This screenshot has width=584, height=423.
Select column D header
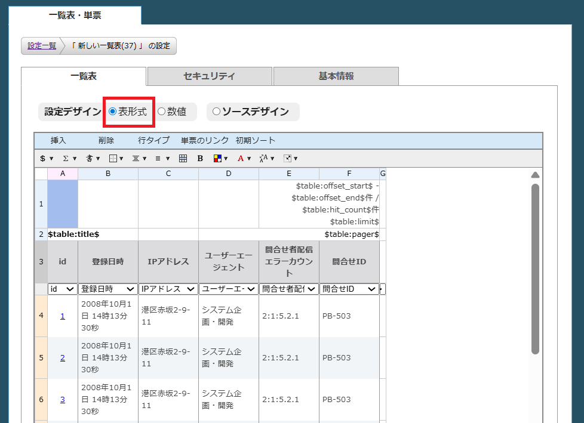point(229,174)
